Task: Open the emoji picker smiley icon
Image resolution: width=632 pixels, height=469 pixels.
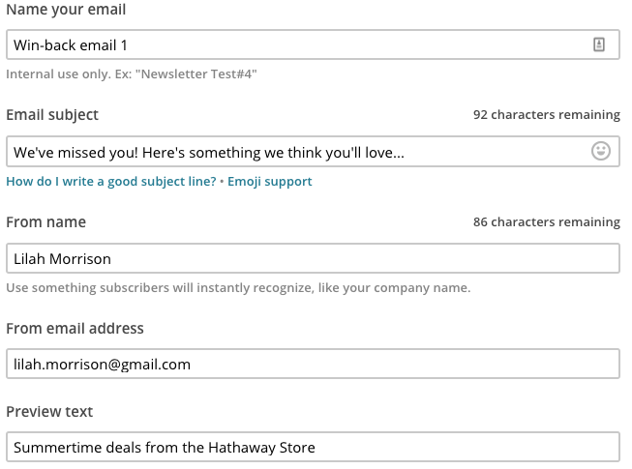Action: [601, 152]
